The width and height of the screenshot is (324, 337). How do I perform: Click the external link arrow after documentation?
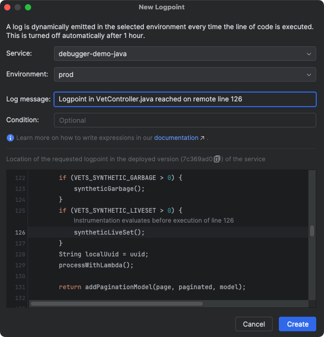coord(203,138)
